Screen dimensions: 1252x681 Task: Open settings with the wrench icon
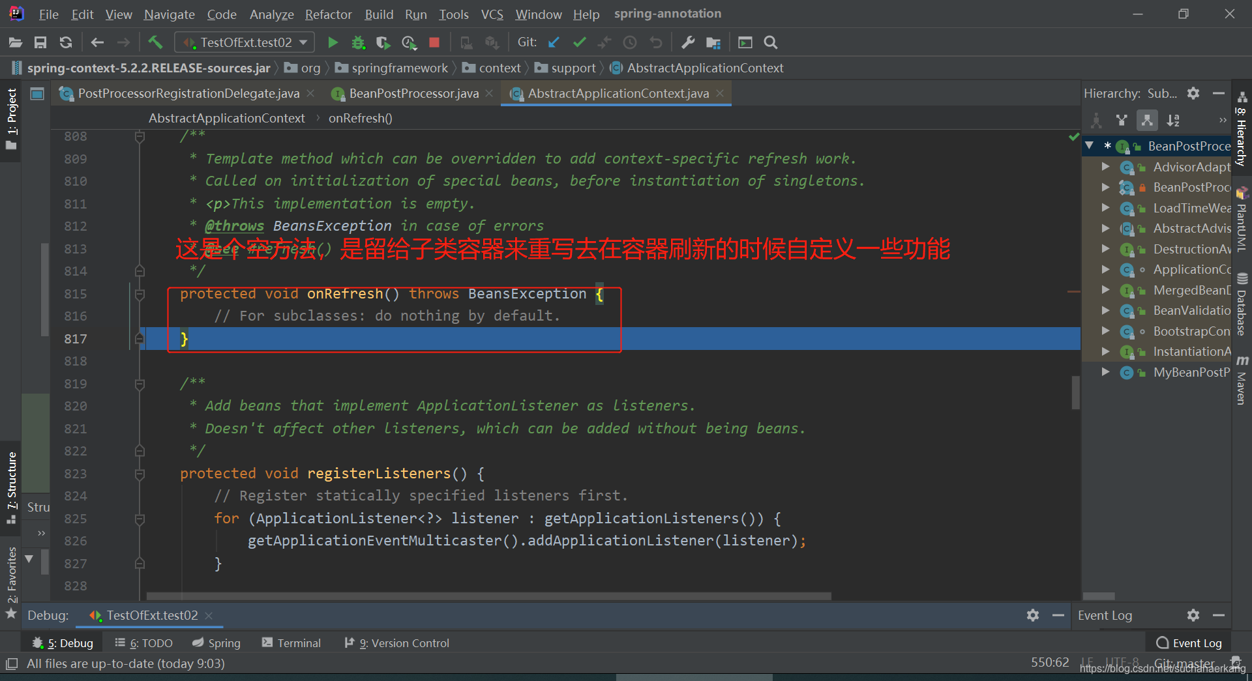pyautogui.click(x=688, y=42)
